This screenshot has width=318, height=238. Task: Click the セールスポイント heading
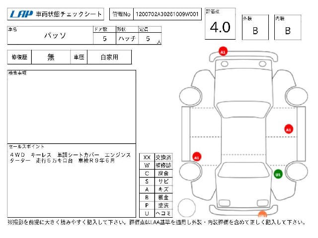coord(26,146)
